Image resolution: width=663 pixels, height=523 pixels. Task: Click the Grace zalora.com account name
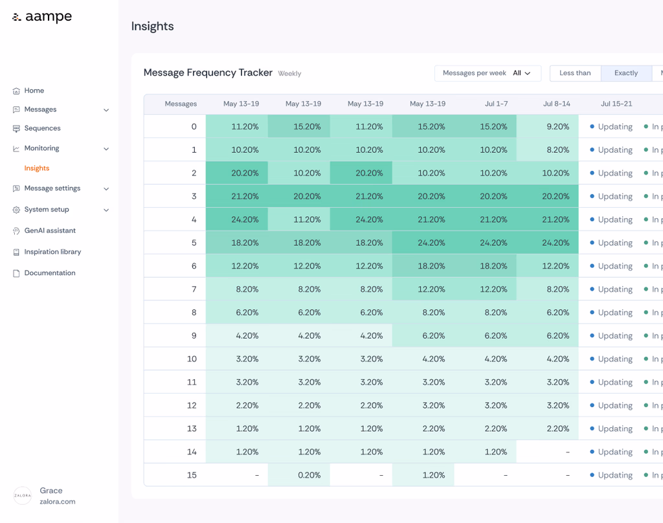58,496
